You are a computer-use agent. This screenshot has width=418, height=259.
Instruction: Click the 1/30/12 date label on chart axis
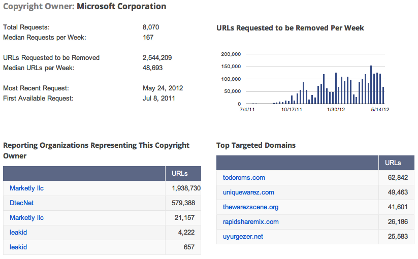click(x=336, y=109)
